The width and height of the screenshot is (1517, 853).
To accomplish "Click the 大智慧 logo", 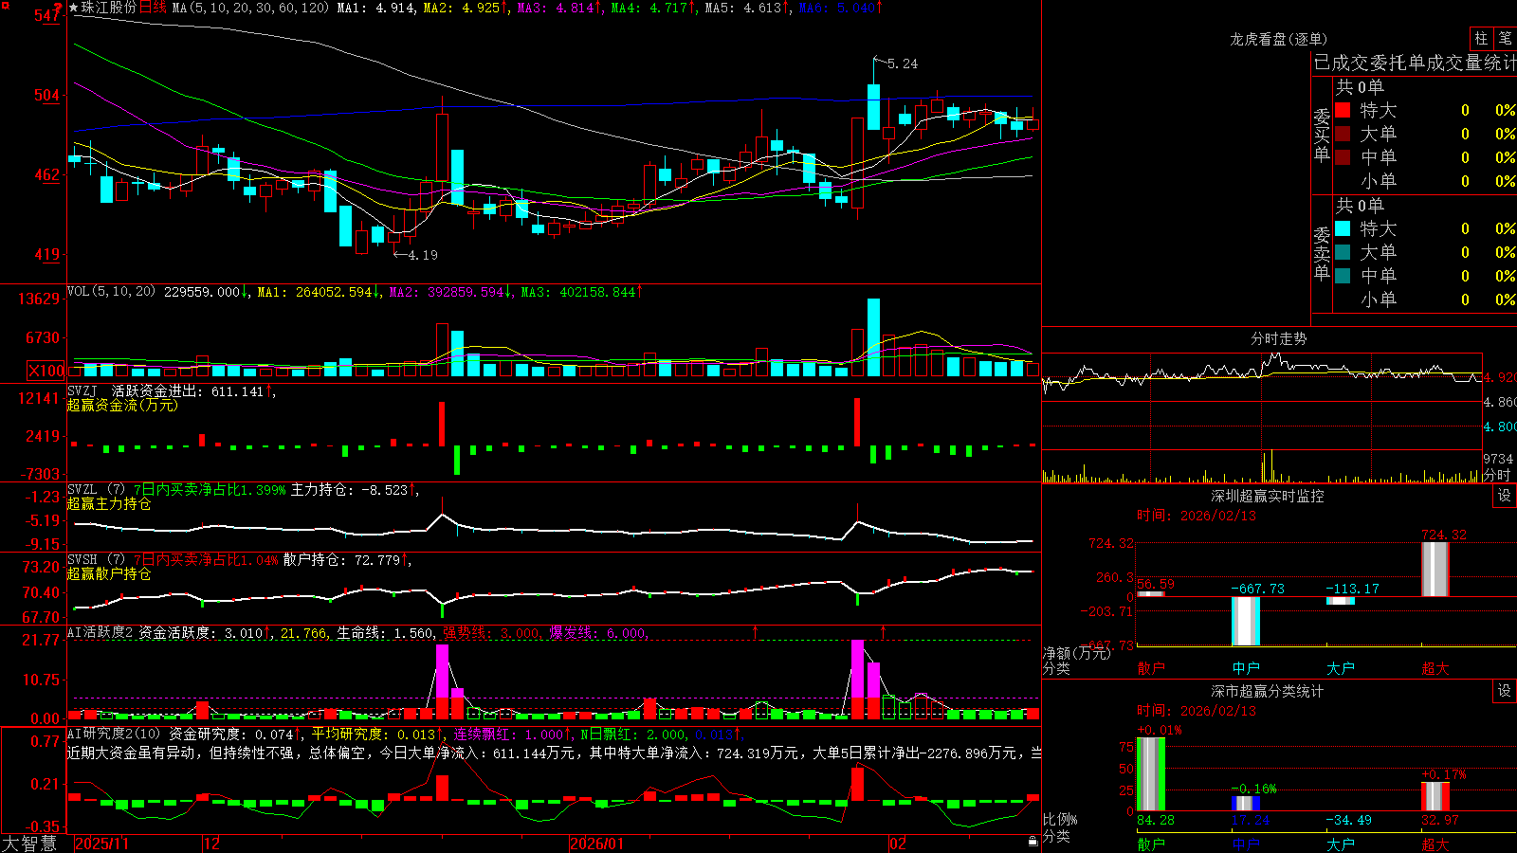I will pos(29,844).
